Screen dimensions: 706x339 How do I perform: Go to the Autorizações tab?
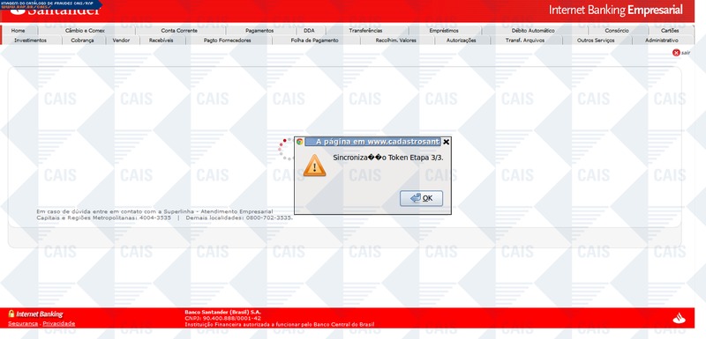click(x=461, y=40)
